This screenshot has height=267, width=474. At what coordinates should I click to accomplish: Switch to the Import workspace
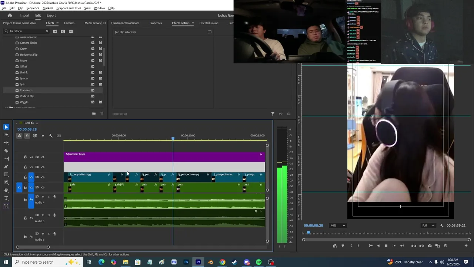click(x=24, y=16)
